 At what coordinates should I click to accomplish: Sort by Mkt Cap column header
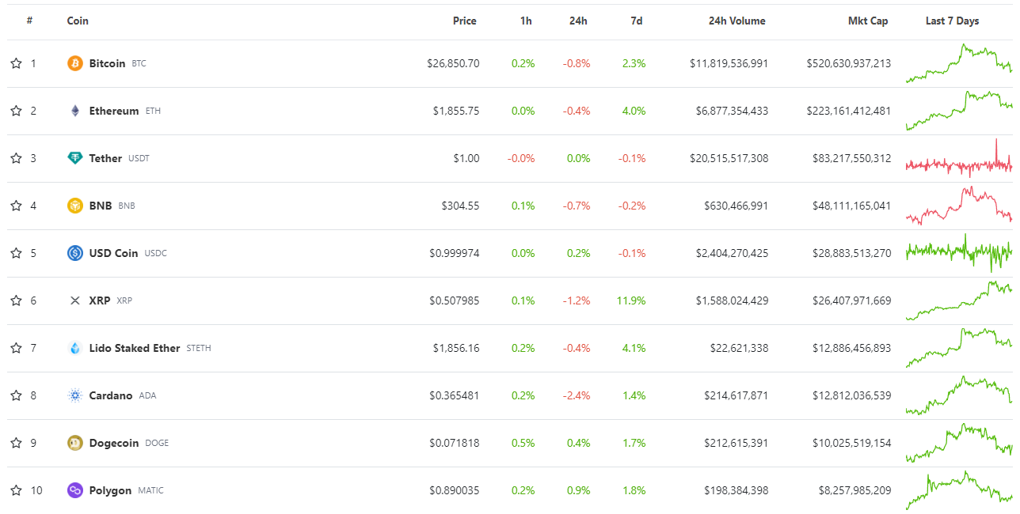(867, 21)
